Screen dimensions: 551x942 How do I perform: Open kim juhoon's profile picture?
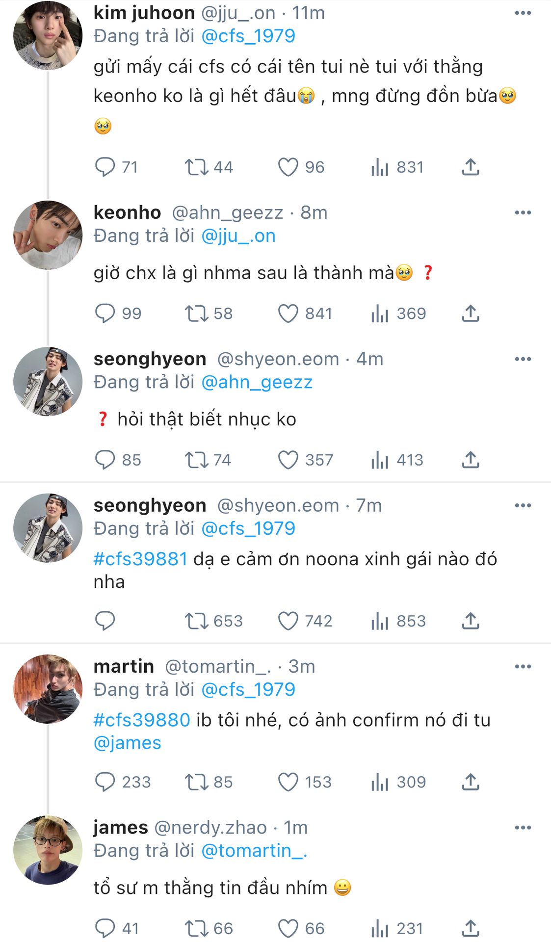pyautogui.click(x=48, y=35)
